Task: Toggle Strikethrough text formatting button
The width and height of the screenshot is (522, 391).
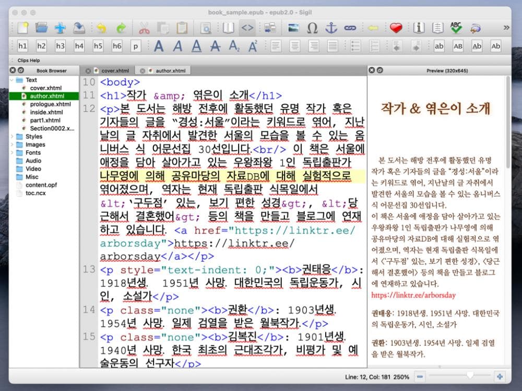Action: tap(215, 46)
